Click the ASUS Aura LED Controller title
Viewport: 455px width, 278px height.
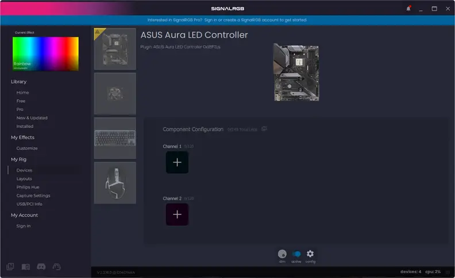pyautogui.click(x=194, y=35)
